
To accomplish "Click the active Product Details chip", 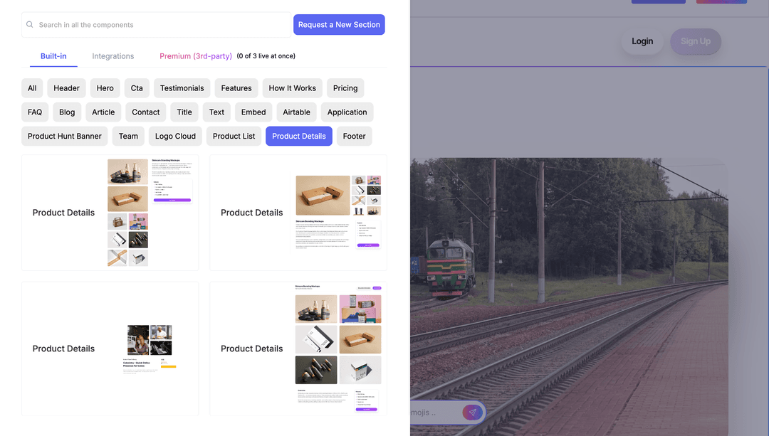I will [x=299, y=136].
